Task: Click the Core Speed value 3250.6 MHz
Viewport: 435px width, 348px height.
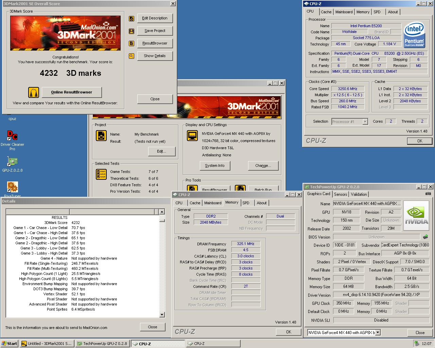Action: click(347, 89)
